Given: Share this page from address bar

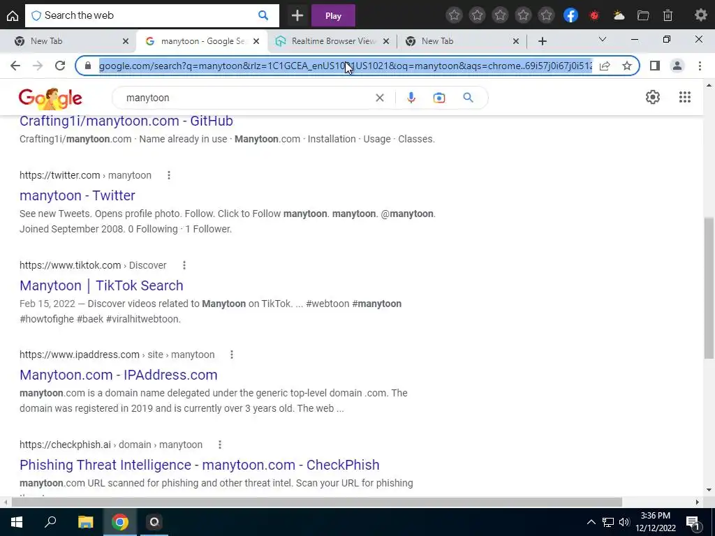Looking at the screenshot, I should tap(605, 66).
